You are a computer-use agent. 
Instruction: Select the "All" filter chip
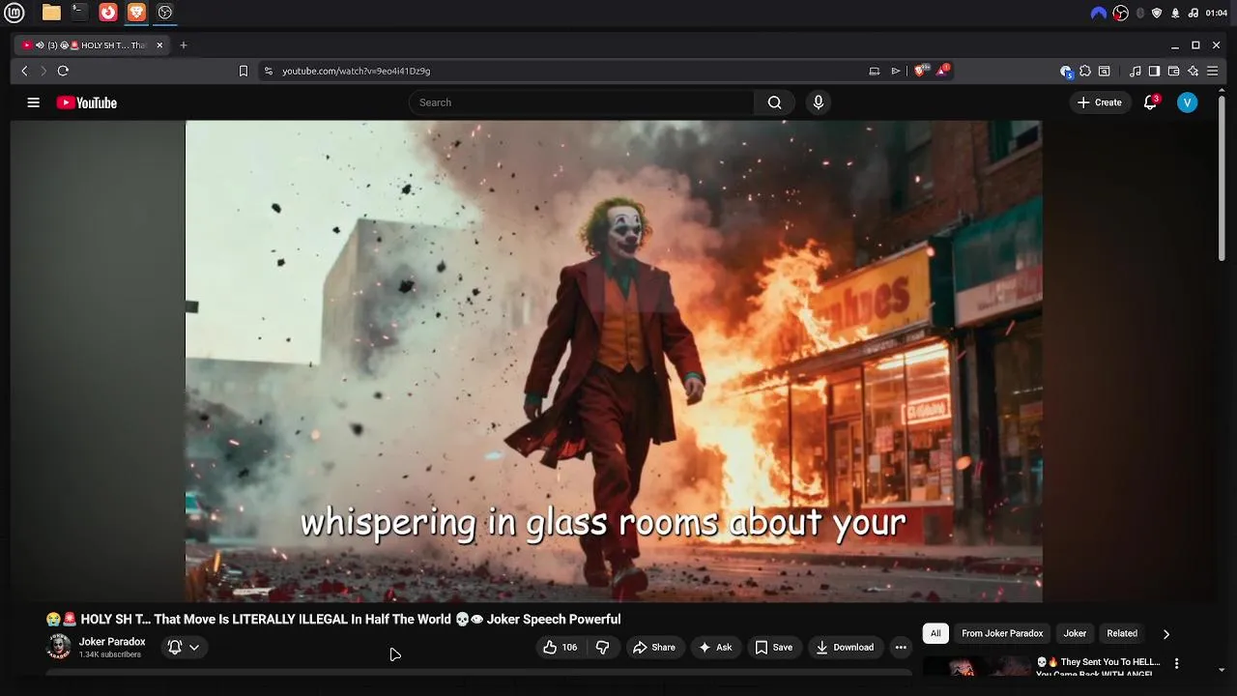pos(935,633)
